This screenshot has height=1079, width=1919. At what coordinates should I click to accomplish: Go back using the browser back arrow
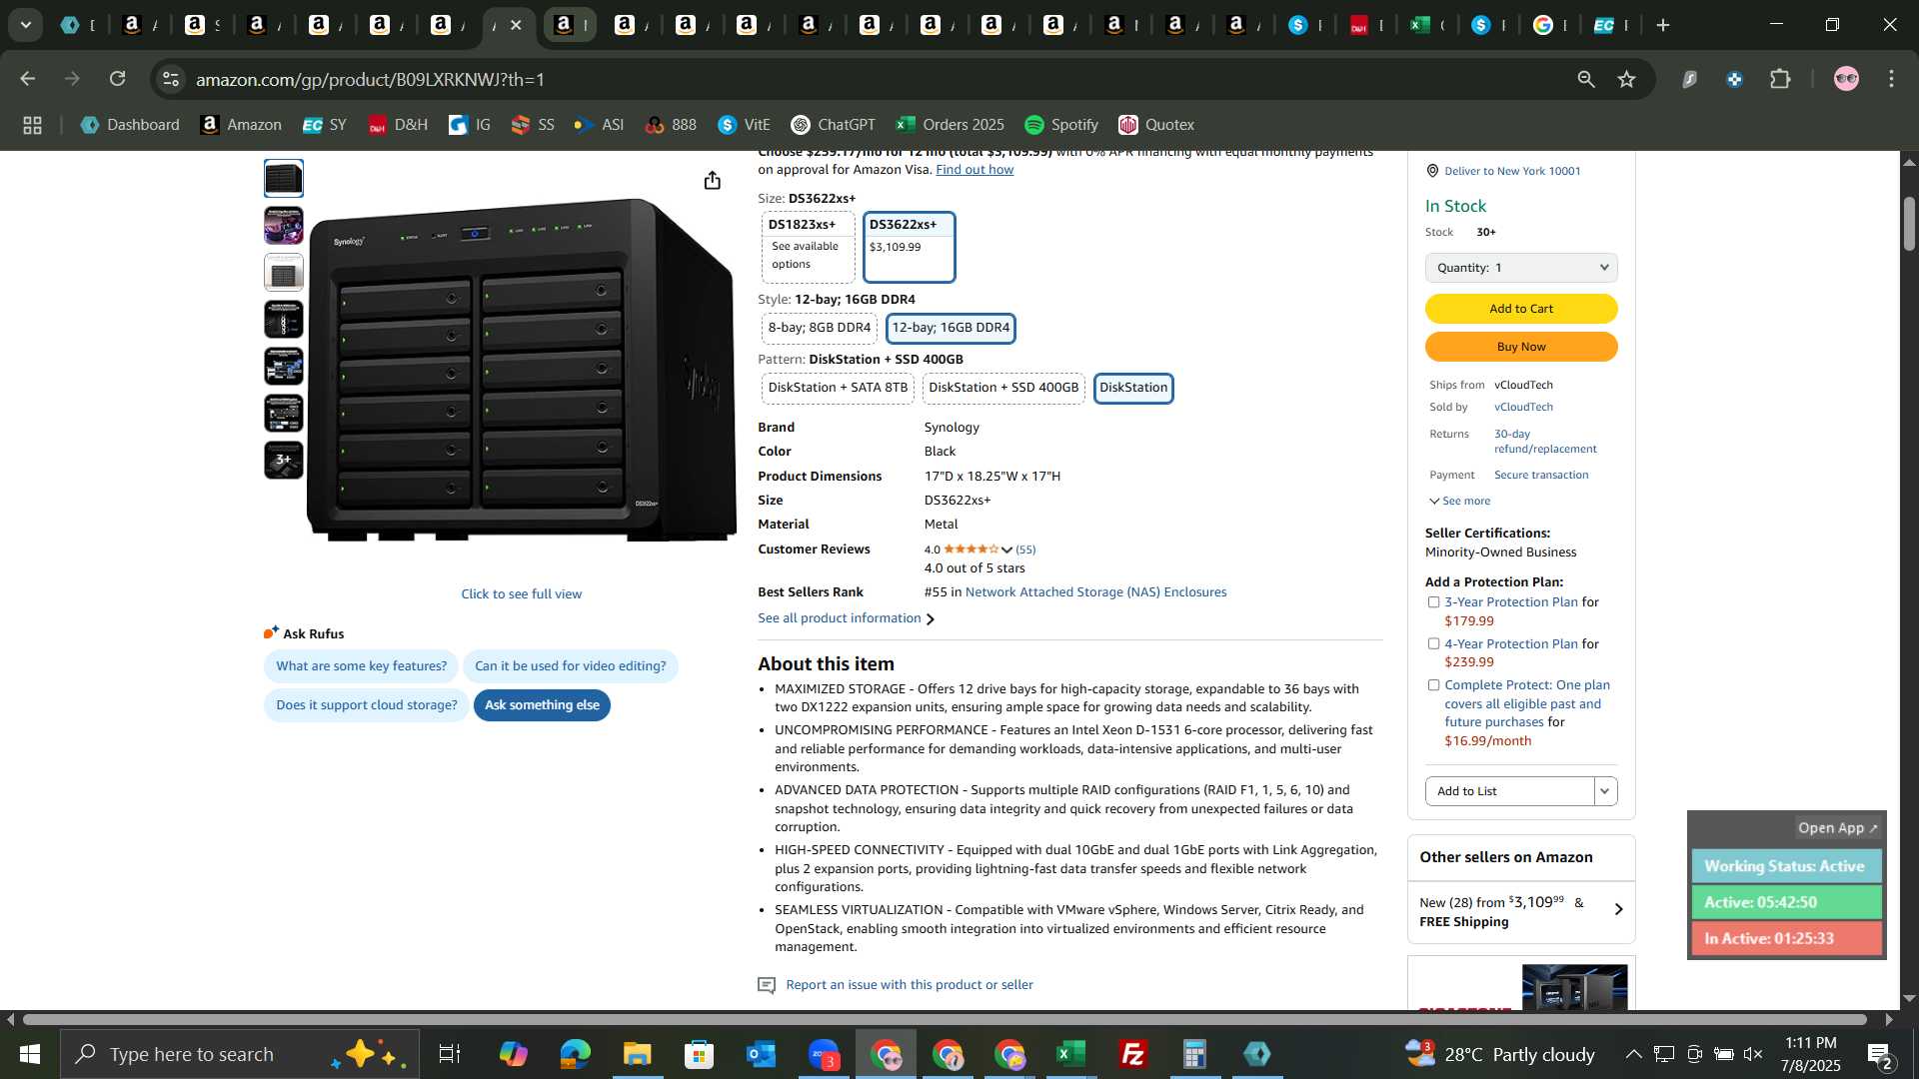(28, 79)
